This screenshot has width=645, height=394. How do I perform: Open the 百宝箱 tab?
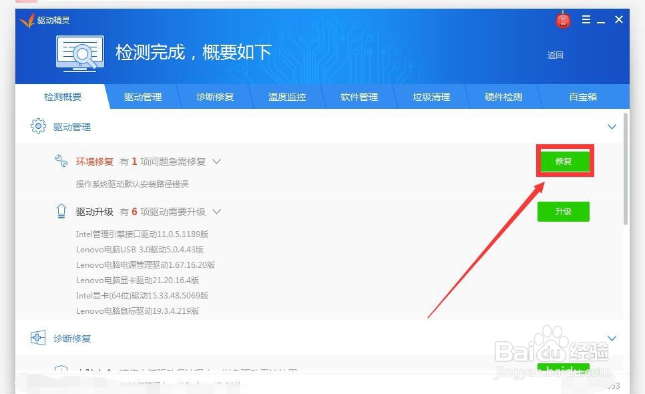tap(582, 96)
